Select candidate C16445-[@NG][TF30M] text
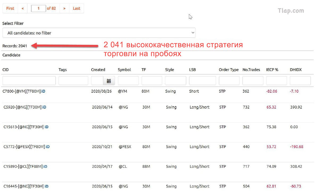Screen dimensions: 316x192 (24, 186)
